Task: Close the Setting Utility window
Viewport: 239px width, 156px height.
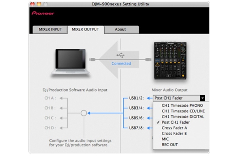Action: pos(32,4)
